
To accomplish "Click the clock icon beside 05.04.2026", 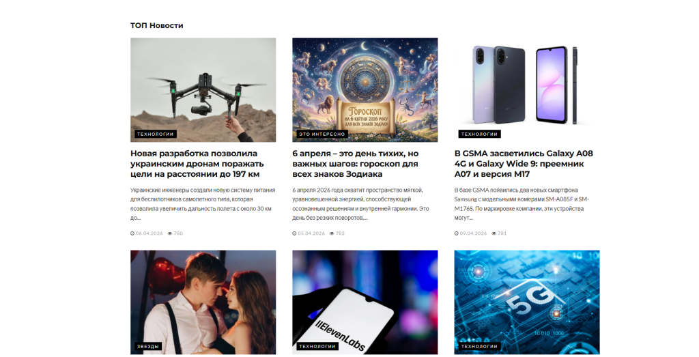I will coord(294,233).
